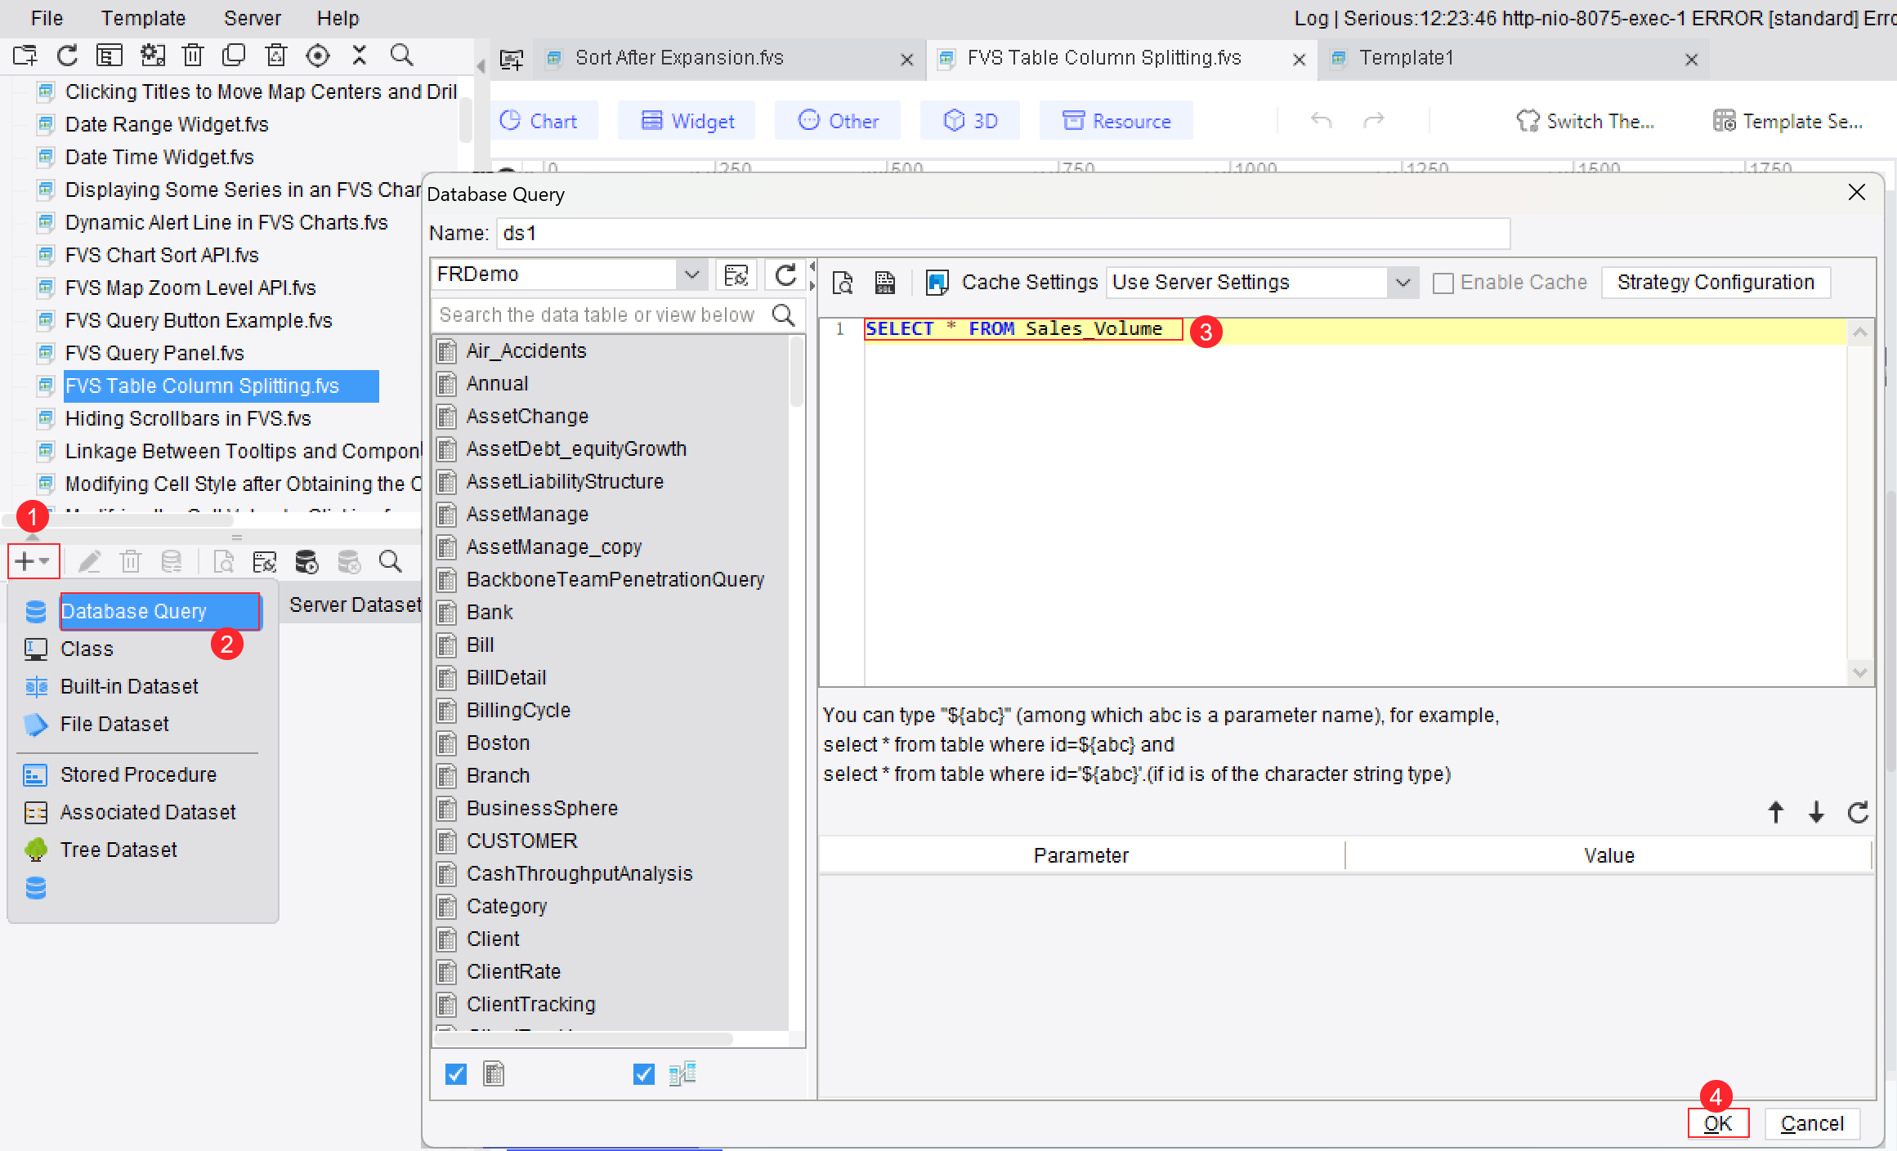Click the undo arrow in designer toolbar
Viewport: 1897px width, 1151px height.
point(1321,121)
